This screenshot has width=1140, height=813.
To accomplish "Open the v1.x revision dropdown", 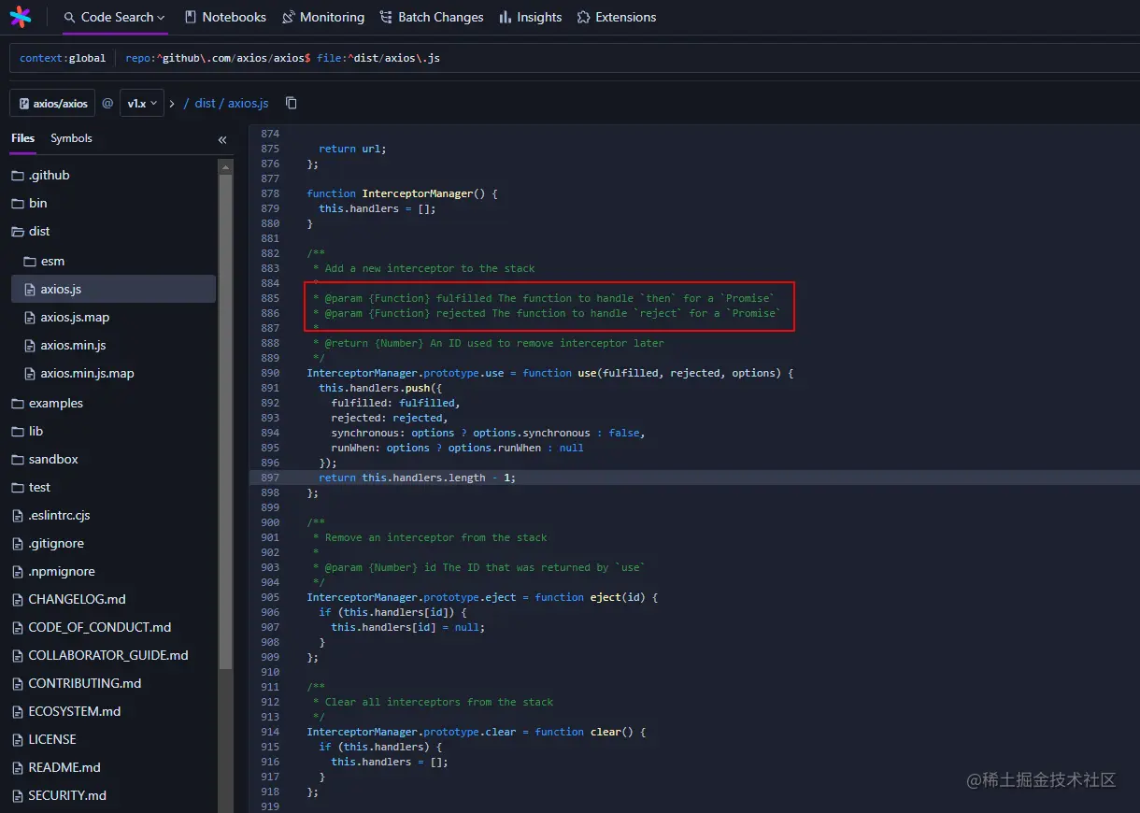I will click(142, 103).
